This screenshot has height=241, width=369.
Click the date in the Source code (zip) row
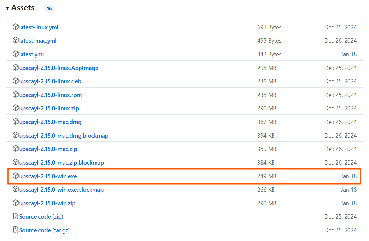pos(341,217)
